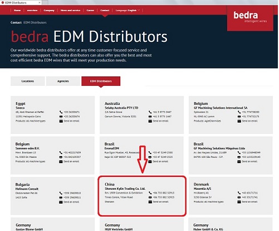Click the Egypt Smeco fax icon
Image resolution: width=279 pixels, height=231 pixels.
point(61,117)
